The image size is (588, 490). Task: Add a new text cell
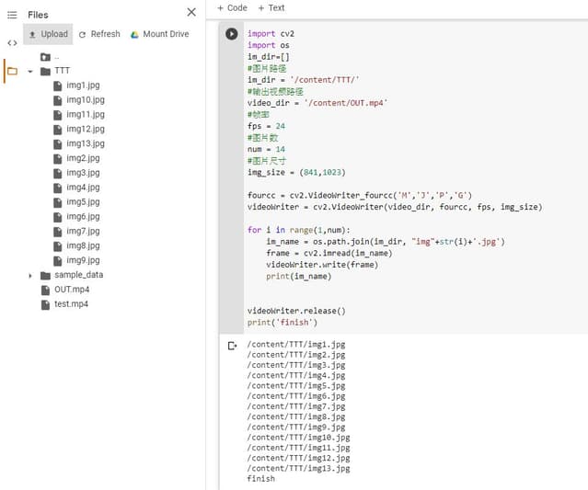click(271, 7)
